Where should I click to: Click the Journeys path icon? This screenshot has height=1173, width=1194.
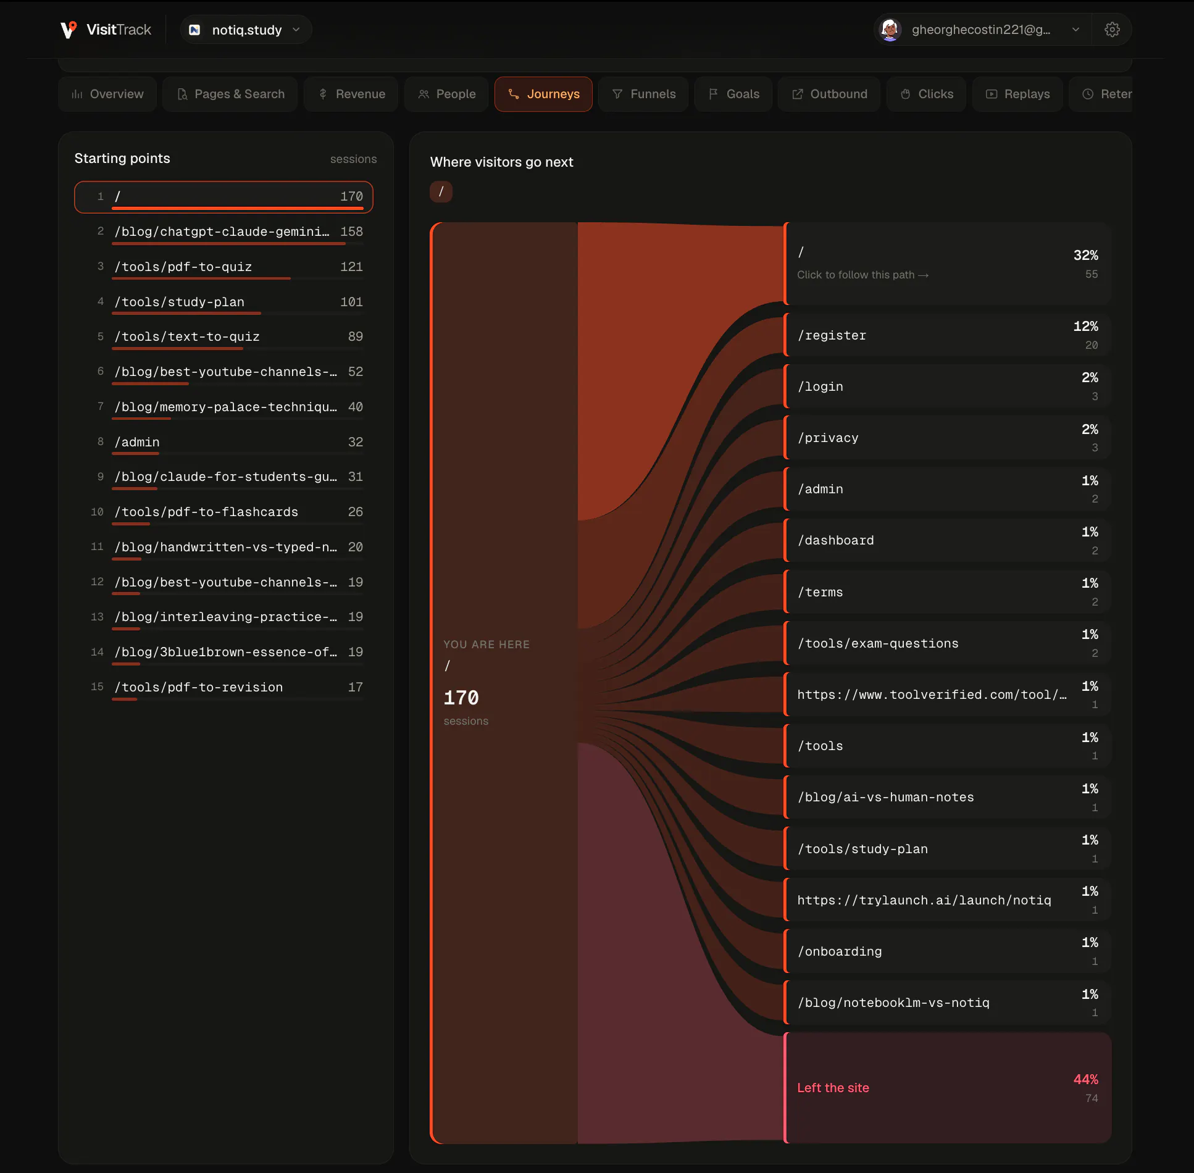click(514, 94)
